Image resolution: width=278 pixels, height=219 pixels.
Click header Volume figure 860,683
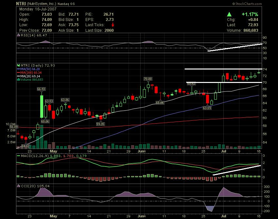click(x=251, y=30)
